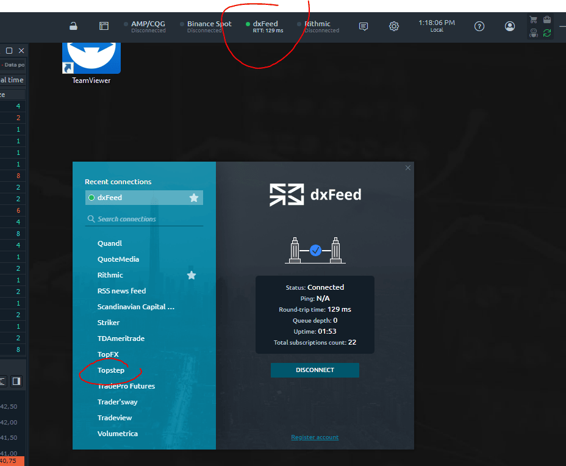Click the 'Queue depth: 0' text
This screenshot has width=566, height=466.
[315, 321]
